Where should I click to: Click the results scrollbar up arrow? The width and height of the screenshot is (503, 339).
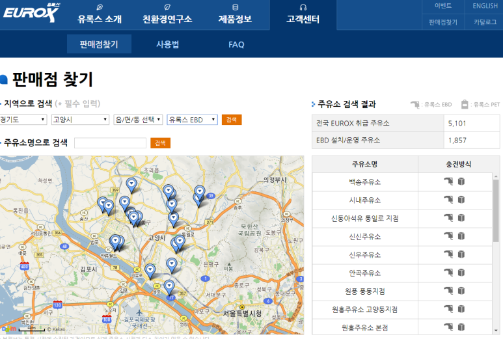tap(496, 176)
